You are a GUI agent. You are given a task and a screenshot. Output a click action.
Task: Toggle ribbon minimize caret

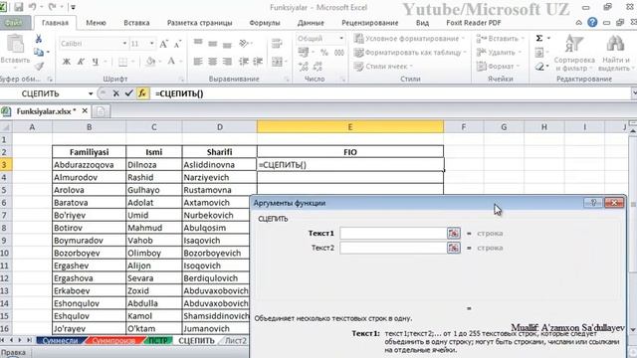coord(579,23)
